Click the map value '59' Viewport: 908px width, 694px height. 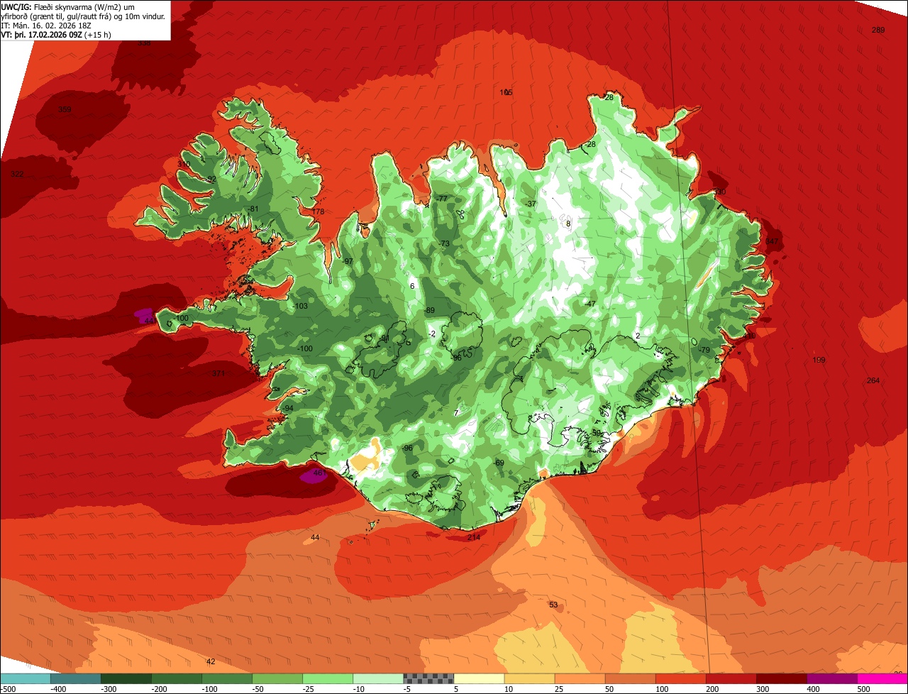[596, 432]
